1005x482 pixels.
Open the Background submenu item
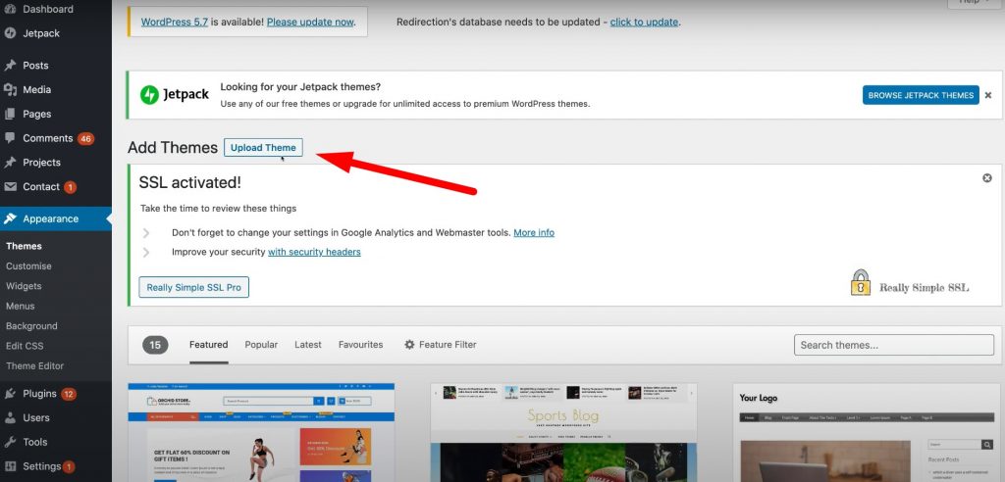tap(31, 326)
